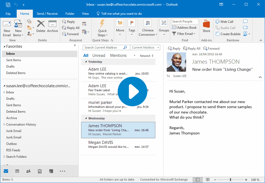The height and width of the screenshot is (183, 265).
Task: Collapse the Yesterday message group
Action: click(86, 62)
